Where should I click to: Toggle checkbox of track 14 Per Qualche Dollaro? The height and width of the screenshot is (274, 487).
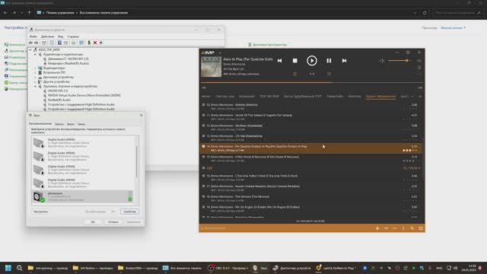(x=204, y=146)
